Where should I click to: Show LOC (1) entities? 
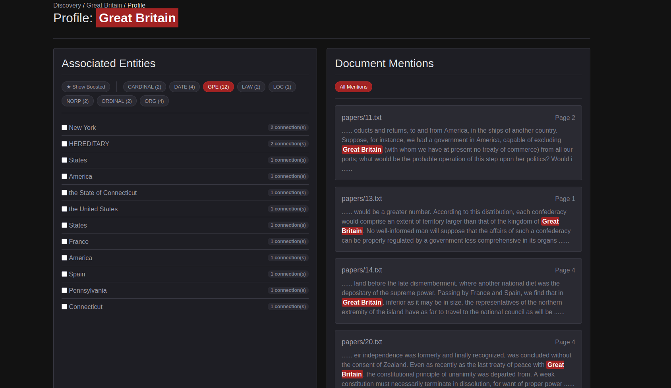point(282,87)
